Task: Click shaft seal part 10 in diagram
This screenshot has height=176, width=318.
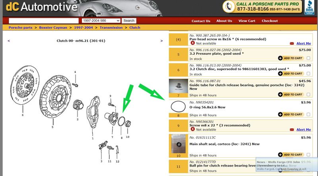Action: tap(128, 124)
